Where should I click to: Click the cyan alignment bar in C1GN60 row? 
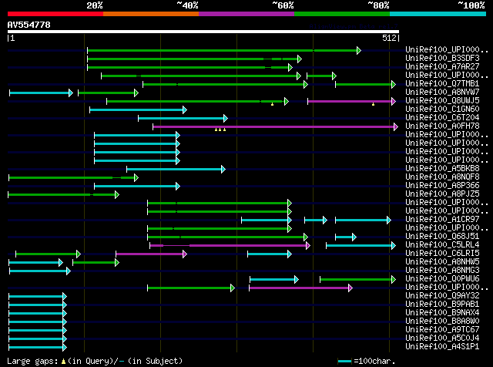coord(138,109)
